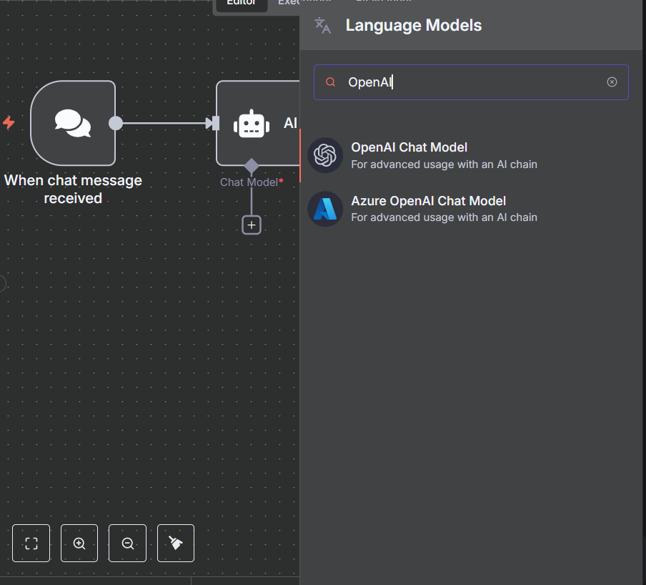Select the Azure logo icon
Viewport: 646px width, 585px height.
pyautogui.click(x=325, y=209)
